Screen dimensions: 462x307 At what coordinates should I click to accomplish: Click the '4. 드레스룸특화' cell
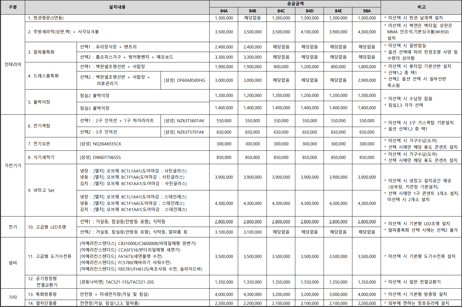click(x=51, y=76)
